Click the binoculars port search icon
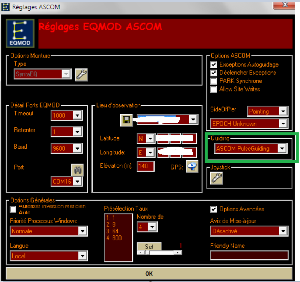Viewport: 300px width, 282px height. tap(77, 170)
